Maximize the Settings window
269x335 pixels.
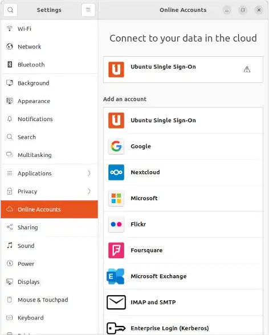243,10
